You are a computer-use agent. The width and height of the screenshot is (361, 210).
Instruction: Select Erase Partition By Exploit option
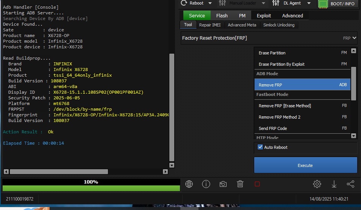pos(303,64)
